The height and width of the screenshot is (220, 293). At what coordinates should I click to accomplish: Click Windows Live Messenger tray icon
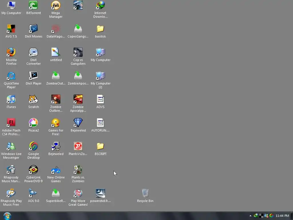pos(266,216)
